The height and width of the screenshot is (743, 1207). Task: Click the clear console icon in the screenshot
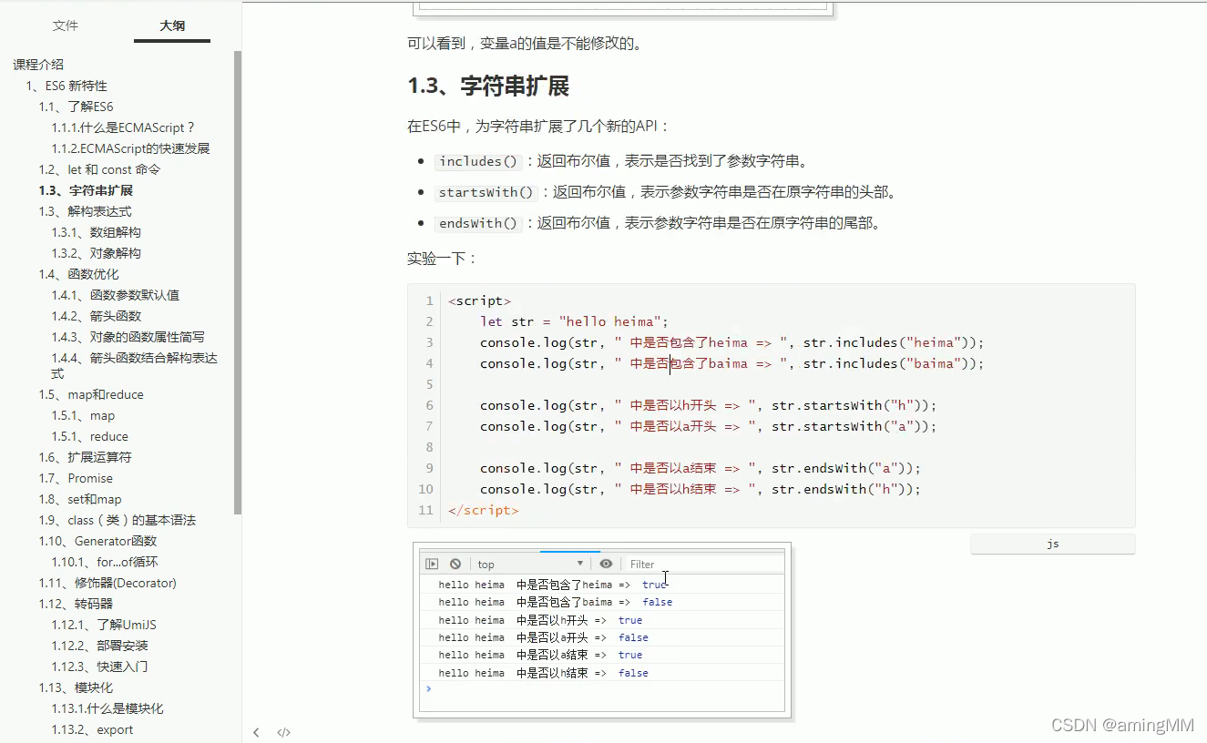point(455,564)
